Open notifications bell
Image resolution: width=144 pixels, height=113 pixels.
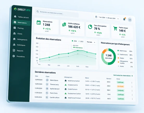[124, 19]
